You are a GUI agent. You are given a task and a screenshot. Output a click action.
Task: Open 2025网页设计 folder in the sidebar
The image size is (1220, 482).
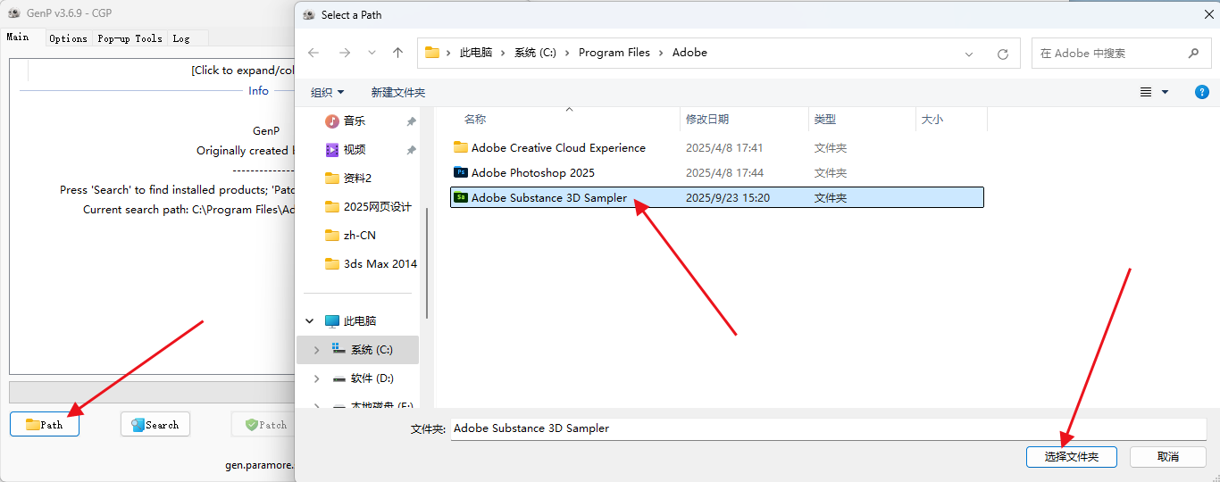pyautogui.click(x=377, y=207)
